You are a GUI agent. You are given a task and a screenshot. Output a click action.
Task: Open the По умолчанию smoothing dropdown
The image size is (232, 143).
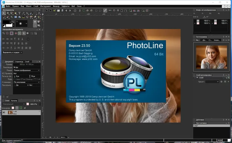point(27,82)
